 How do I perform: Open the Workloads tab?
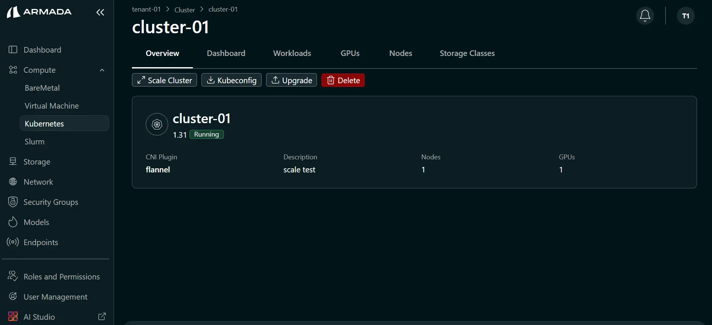point(292,53)
